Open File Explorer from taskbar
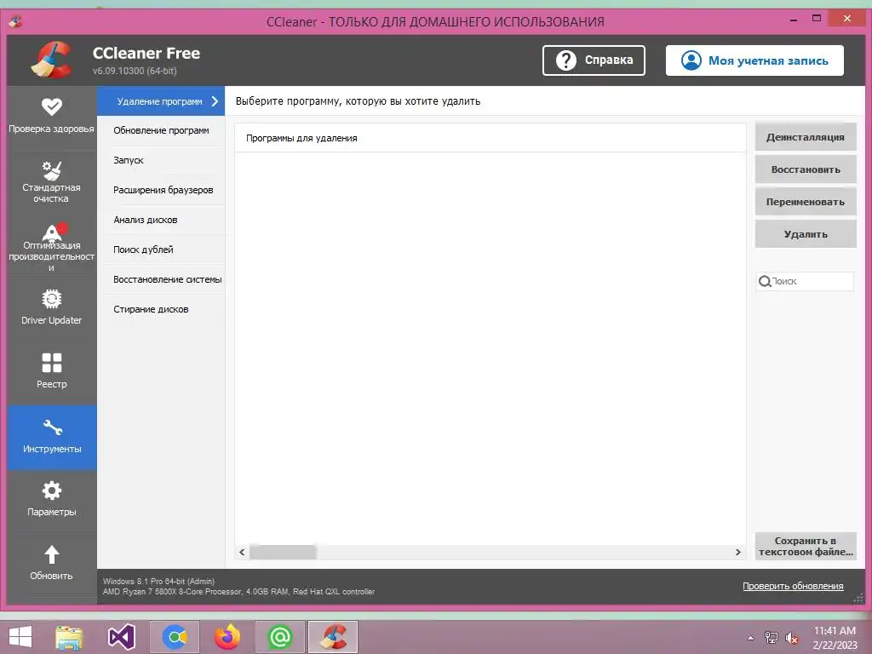Viewport: 872px width, 654px height. tap(69, 637)
